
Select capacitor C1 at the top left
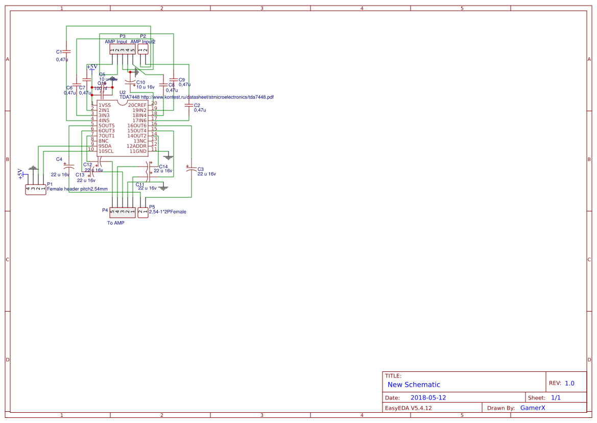pyautogui.click(x=66, y=51)
